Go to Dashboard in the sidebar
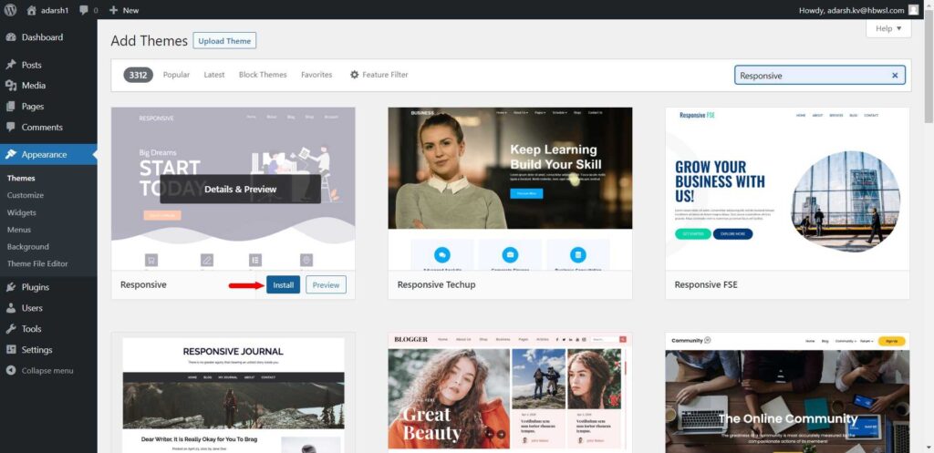The width and height of the screenshot is (934, 453). [48, 36]
